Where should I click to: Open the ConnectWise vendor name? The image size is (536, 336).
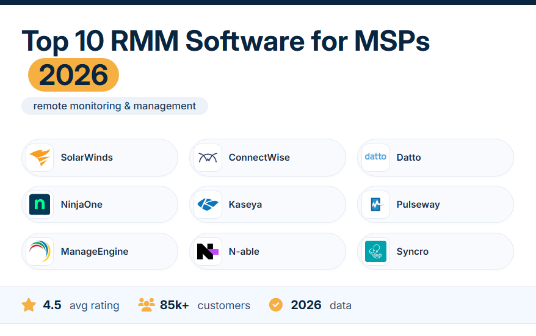coord(259,158)
